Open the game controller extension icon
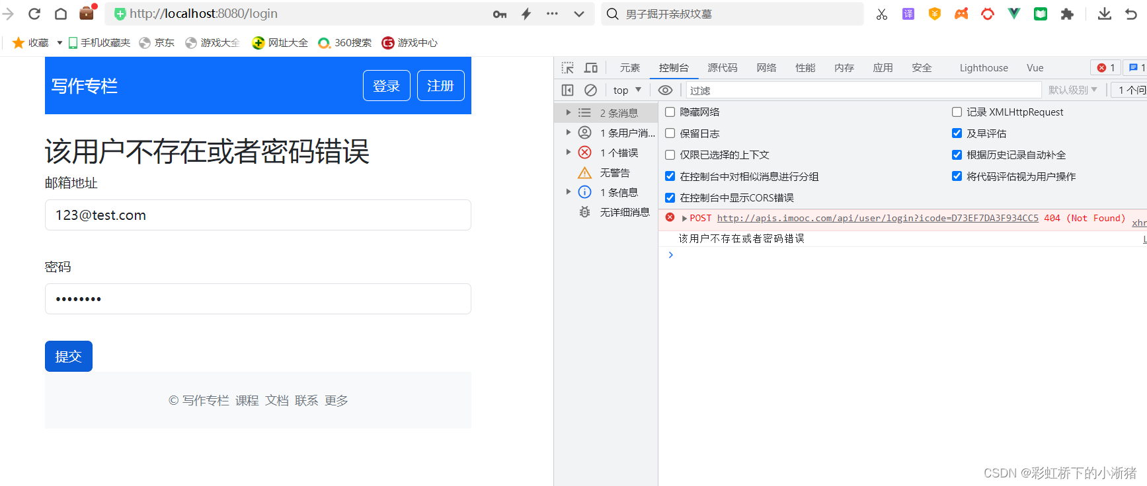 point(961,14)
